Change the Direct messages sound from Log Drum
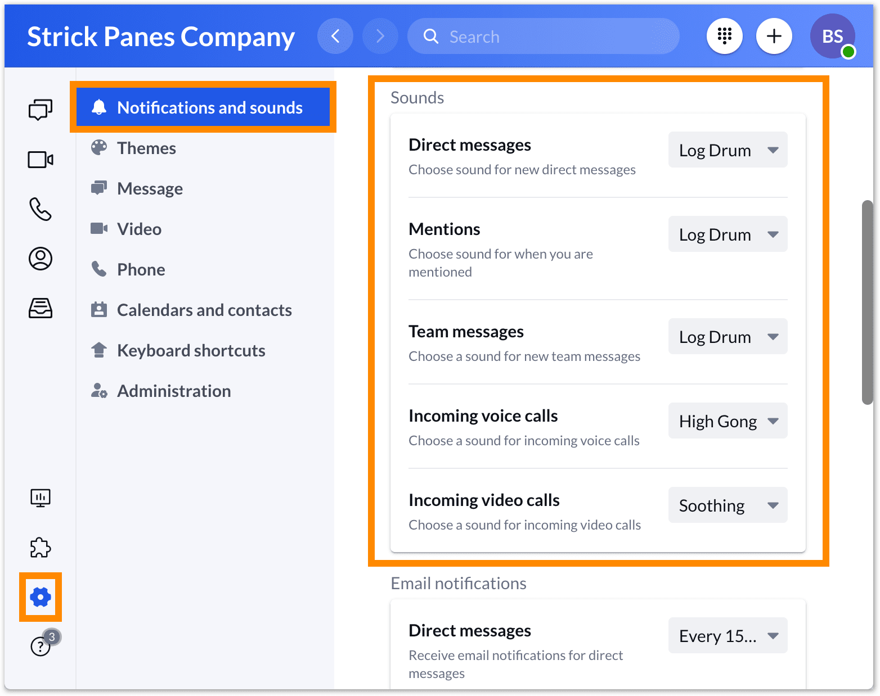 (x=728, y=150)
